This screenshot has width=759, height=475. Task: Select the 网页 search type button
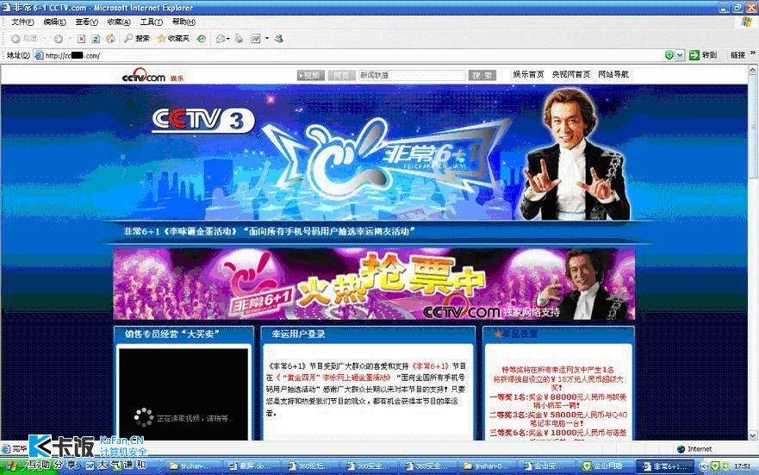point(342,75)
